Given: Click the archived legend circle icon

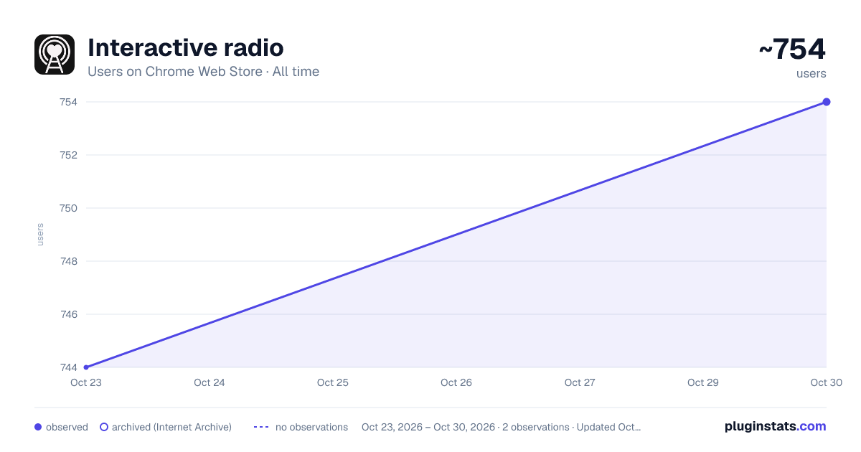Looking at the screenshot, I should point(104,427).
